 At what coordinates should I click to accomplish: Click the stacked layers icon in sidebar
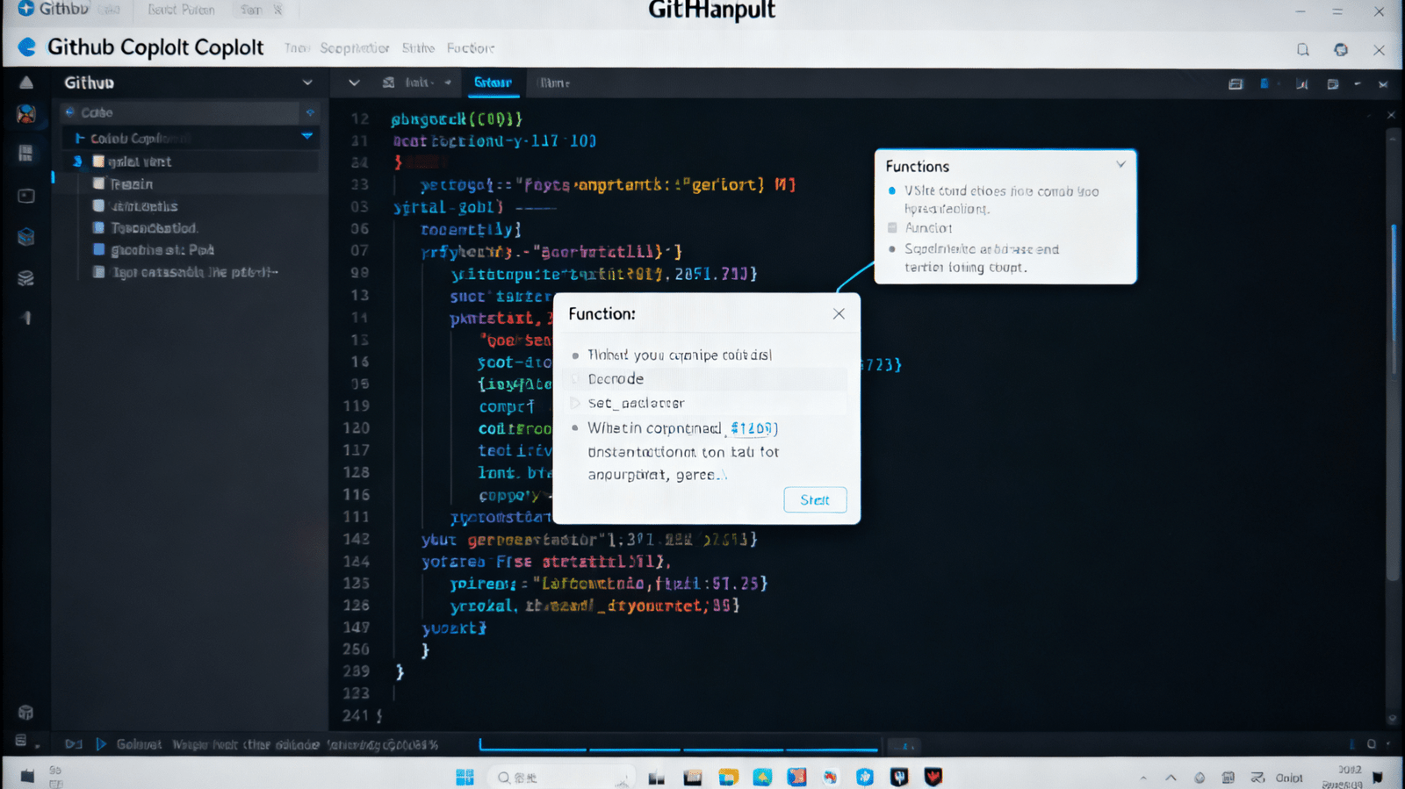26,278
